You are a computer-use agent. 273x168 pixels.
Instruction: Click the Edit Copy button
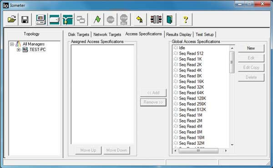[x=251, y=67]
